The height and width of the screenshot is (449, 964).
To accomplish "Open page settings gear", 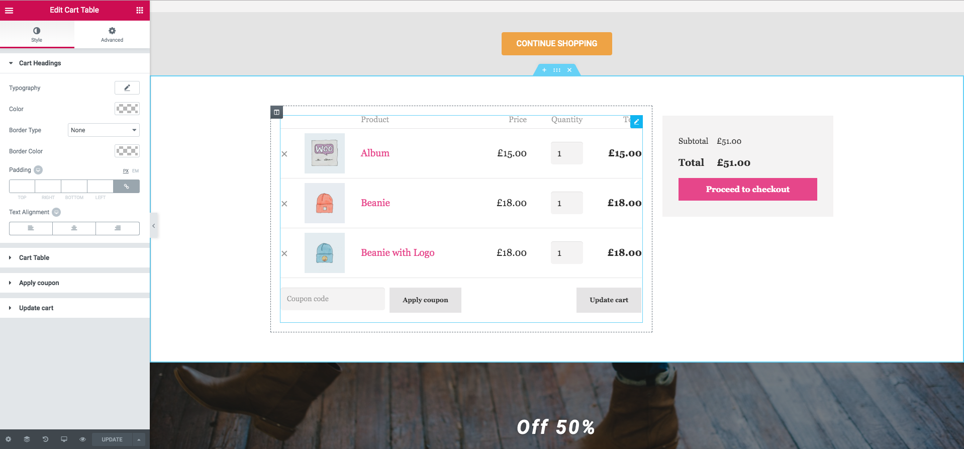I will [x=8, y=439].
